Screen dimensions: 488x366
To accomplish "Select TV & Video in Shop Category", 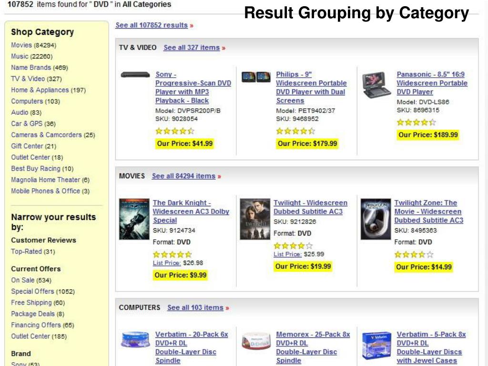I will coord(36,79).
